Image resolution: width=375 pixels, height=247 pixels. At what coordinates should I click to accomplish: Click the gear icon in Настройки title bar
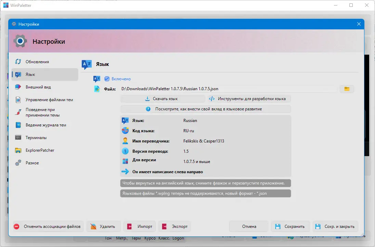pos(14,24)
